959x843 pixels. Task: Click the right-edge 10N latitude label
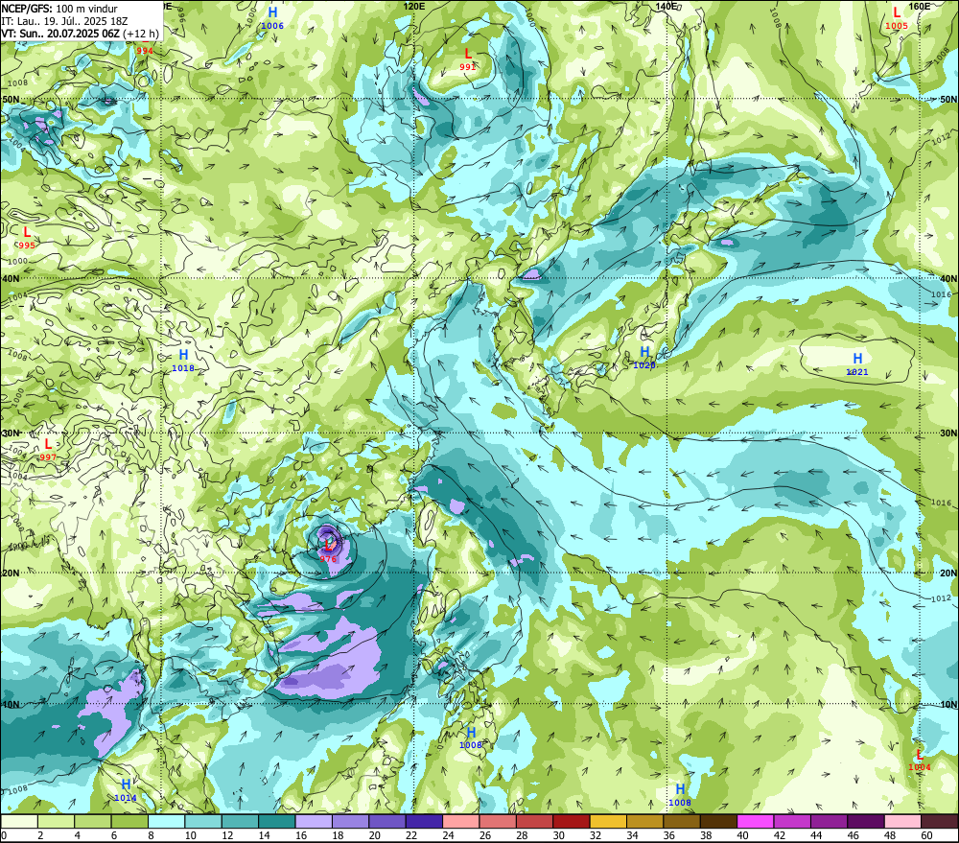pyautogui.click(x=948, y=705)
